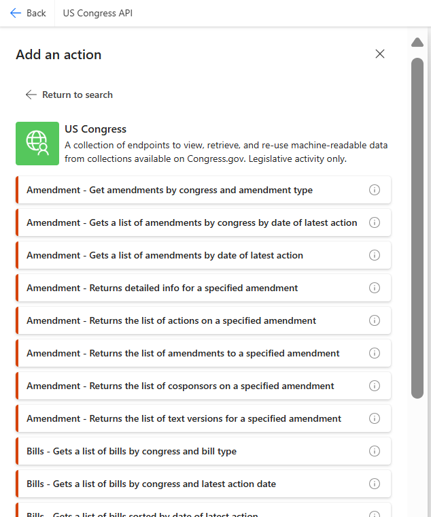The width and height of the screenshot is (431, 517).
Task: Show info for 'list of cosponsors on a specified amendment'
Action: click(374, 386)
